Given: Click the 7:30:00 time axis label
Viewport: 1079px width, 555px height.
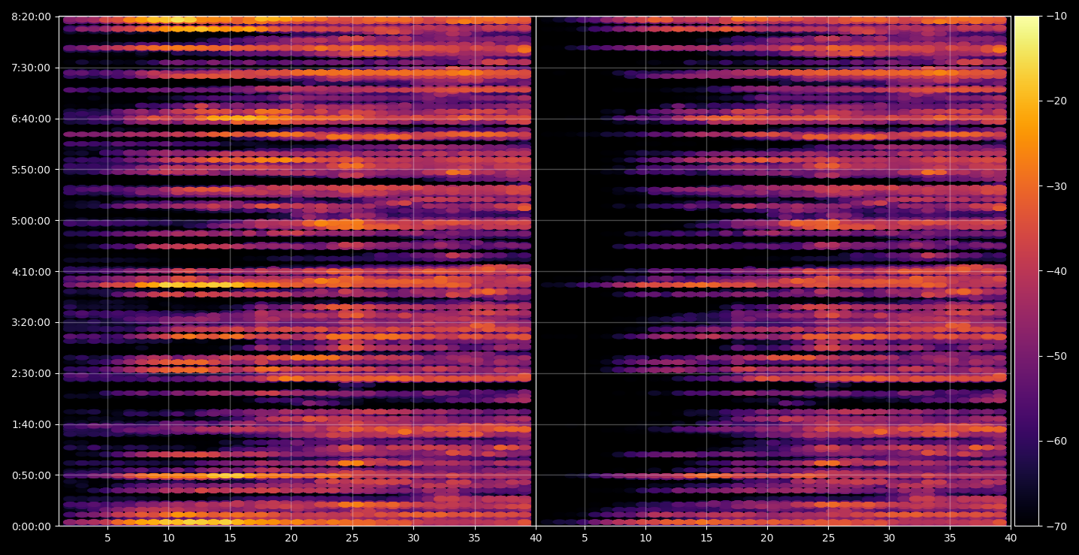Looking at the screenshot, I should [x=31, y=68].
